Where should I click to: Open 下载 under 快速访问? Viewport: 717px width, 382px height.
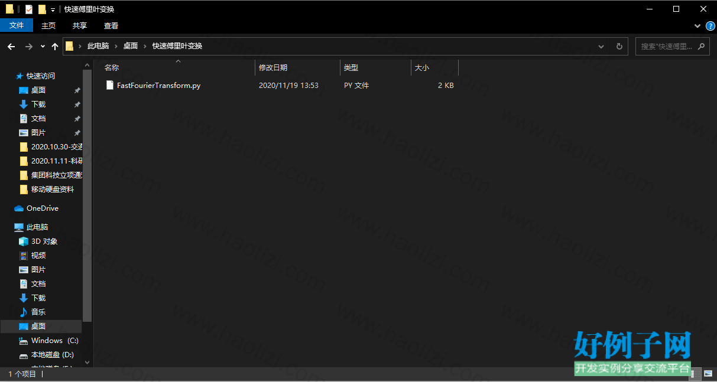pos(38,105)
